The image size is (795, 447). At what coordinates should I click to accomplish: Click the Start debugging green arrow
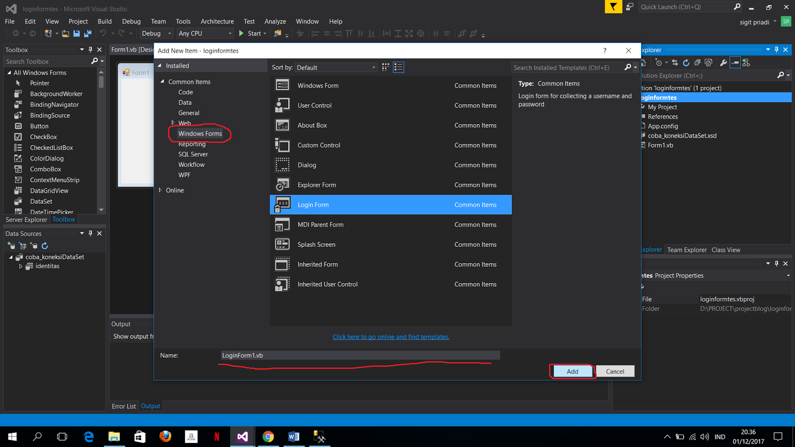tap(241, 33)
